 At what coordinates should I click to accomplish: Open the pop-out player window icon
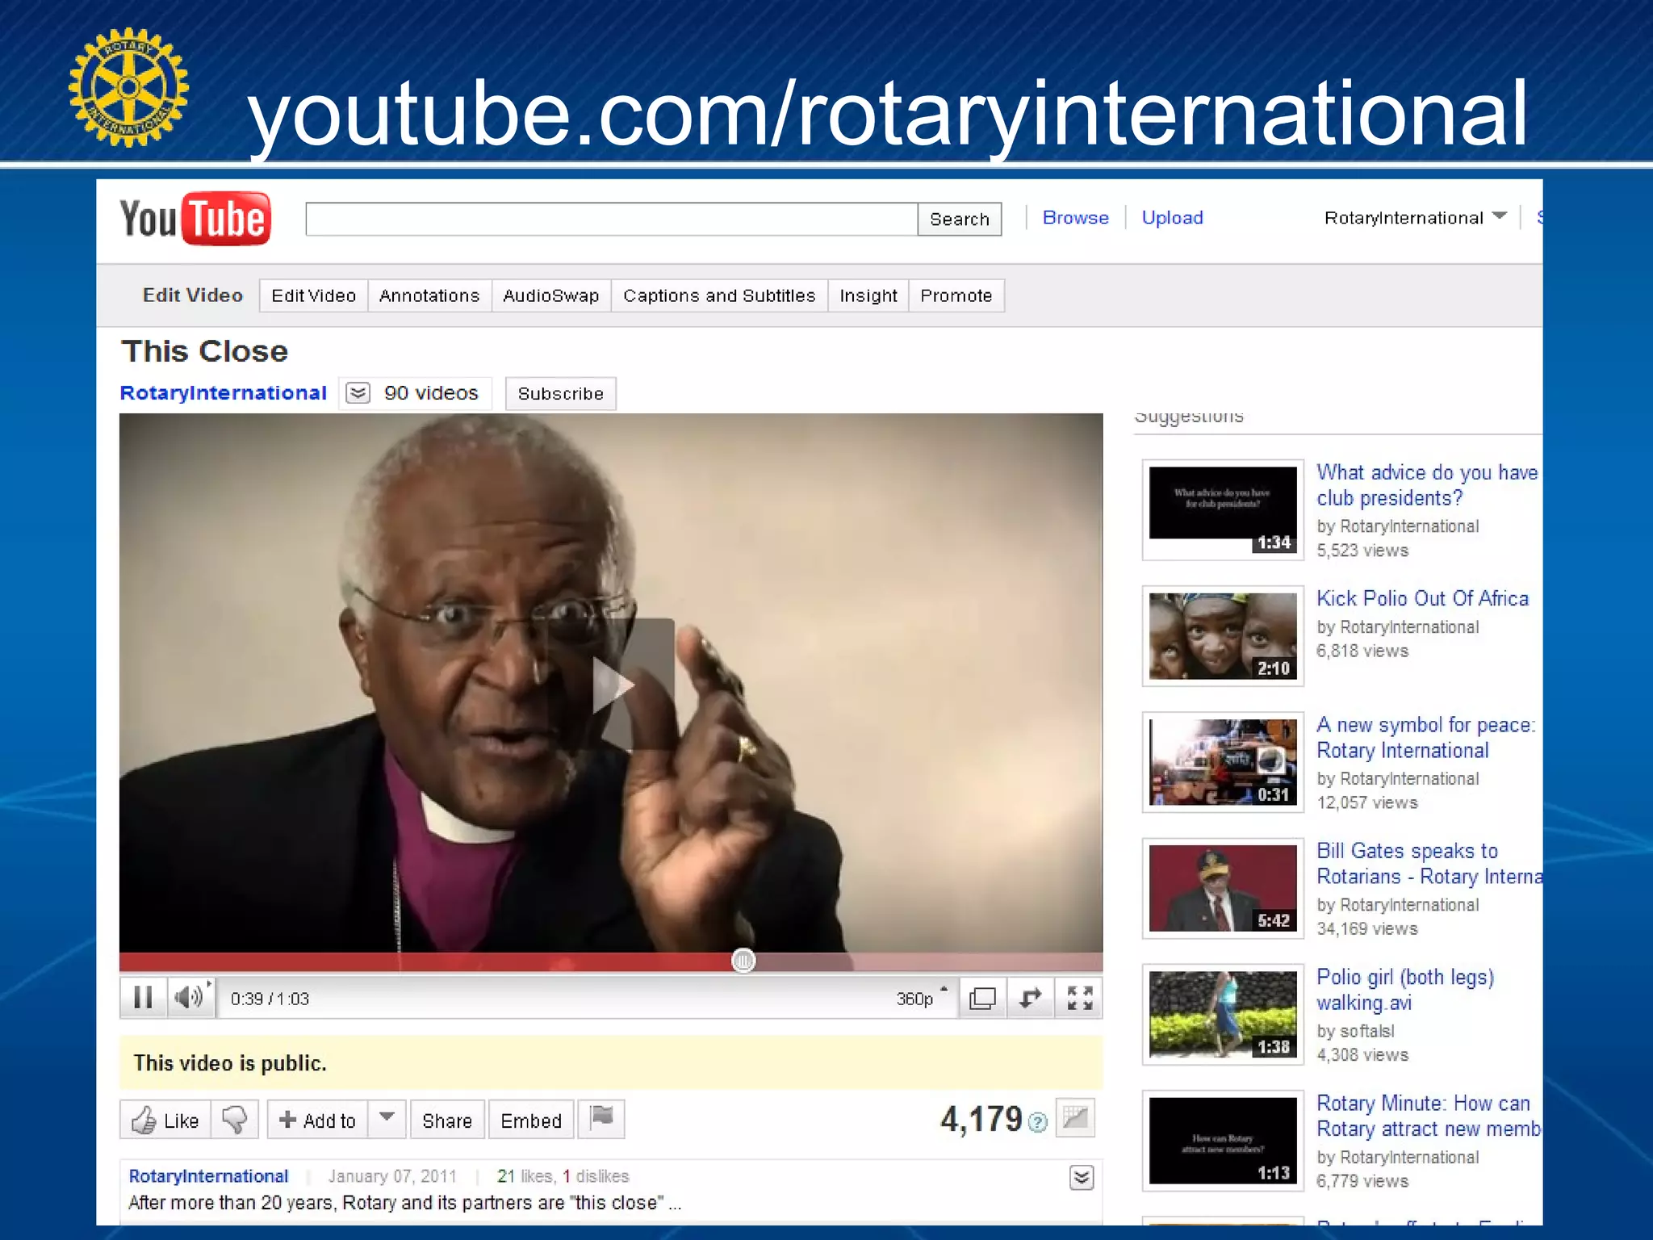982,999
